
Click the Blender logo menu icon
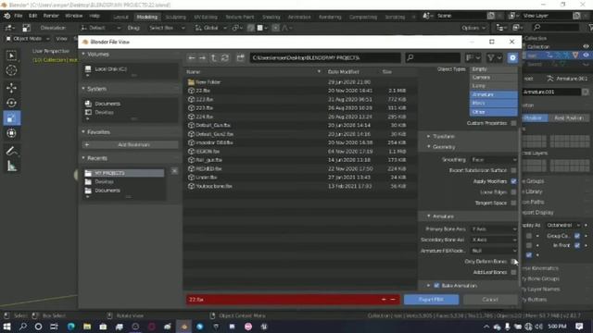coord(6,16)
